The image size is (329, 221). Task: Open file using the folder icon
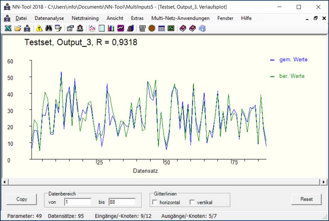[17, 28]
